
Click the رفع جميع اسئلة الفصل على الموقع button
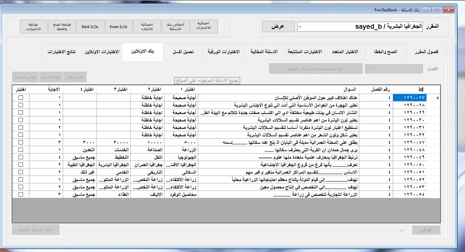click(316, 69)
